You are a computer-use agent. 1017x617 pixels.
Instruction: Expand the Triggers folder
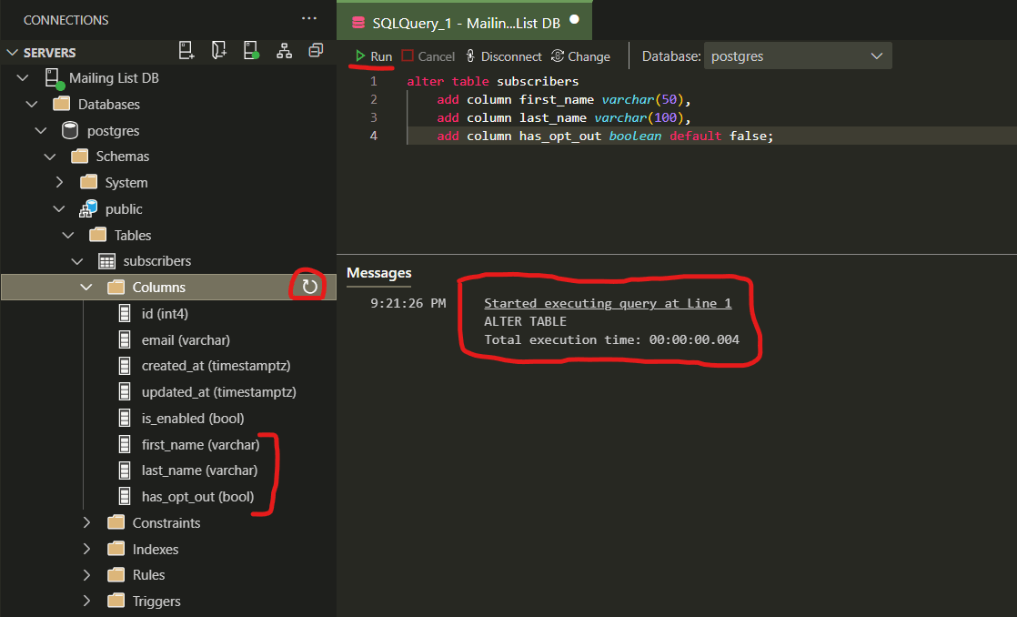coord(85,601)
